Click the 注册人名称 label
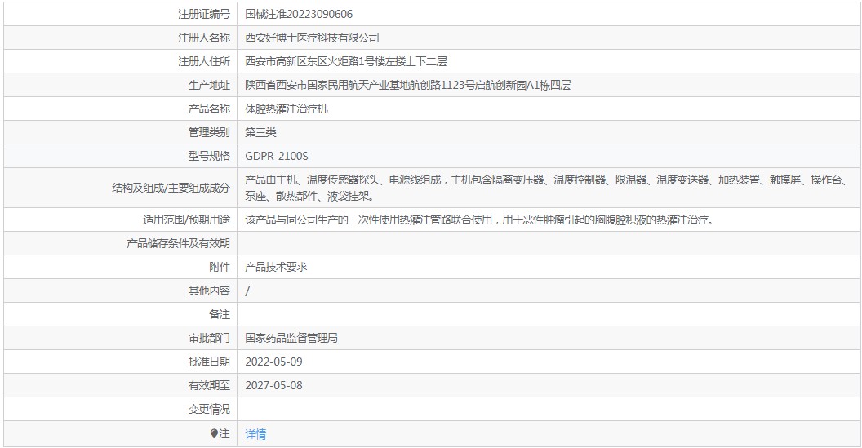The image size is (862, 448). [x=204, y=38]
